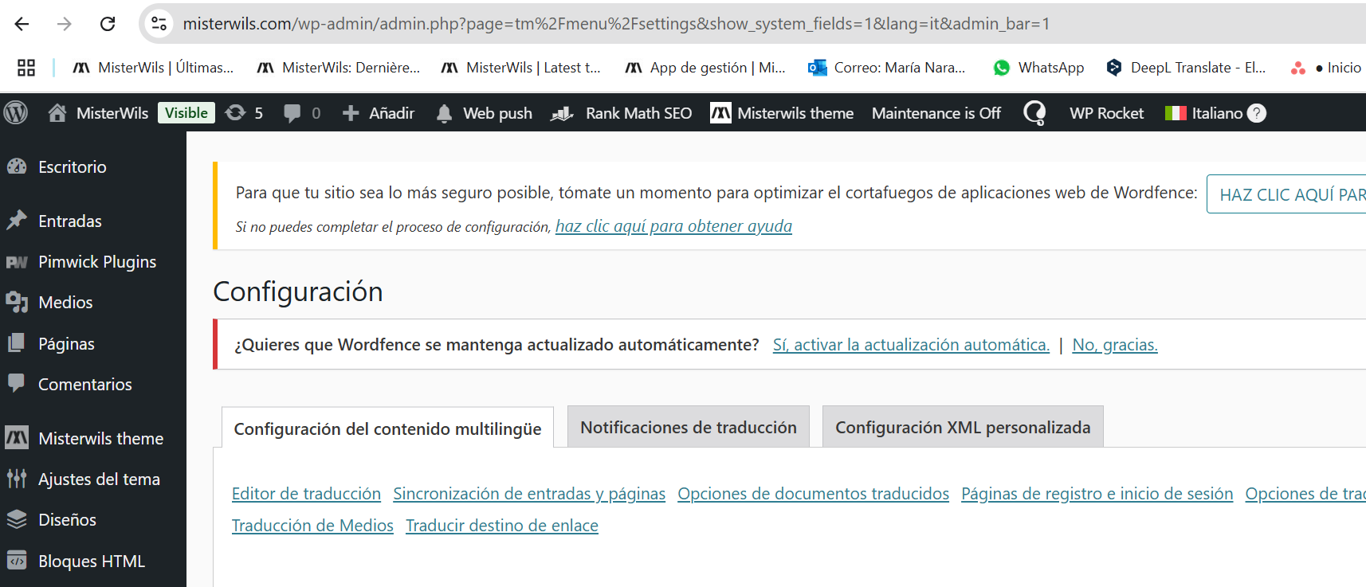Image resolution: width=1366 pixels, height=587 pixels.
Task: Click Misterwils theme logo in admin bar
Action: coord(720,113)
